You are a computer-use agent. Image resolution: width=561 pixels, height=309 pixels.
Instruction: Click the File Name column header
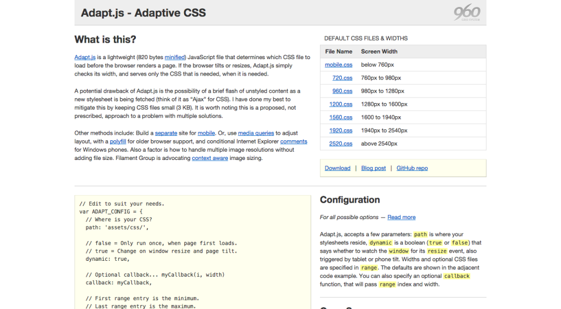tap(339, 51)
